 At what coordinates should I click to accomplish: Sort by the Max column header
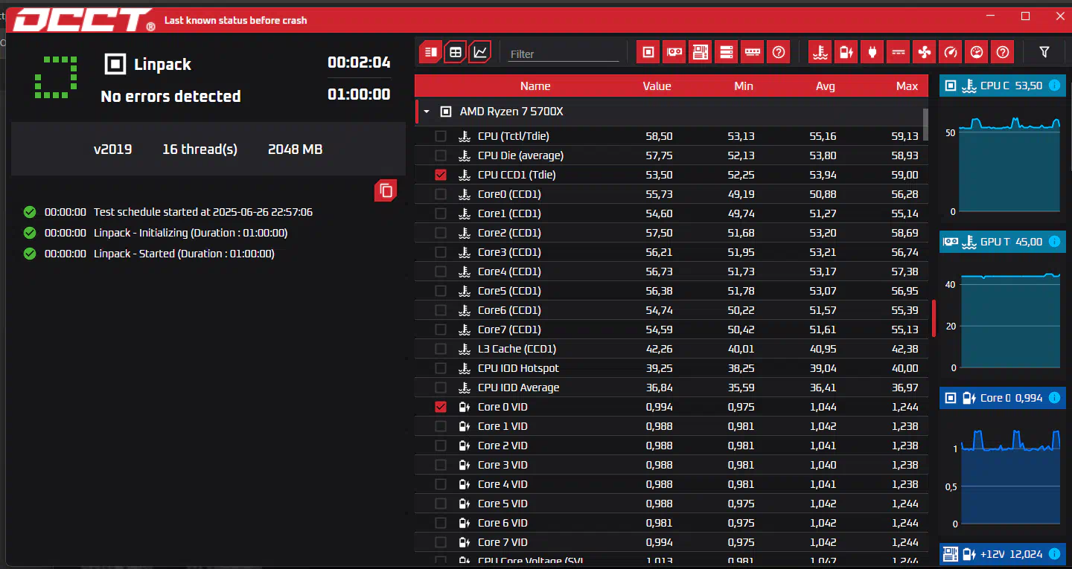(x=907, y=86)
